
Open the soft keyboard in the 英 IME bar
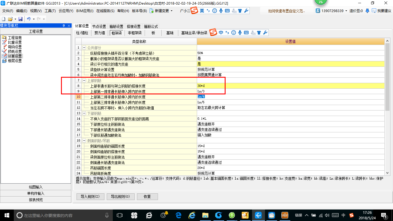tap(227, 11)
